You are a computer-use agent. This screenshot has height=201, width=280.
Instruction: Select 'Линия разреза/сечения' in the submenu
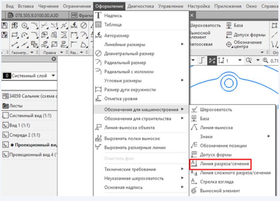tap(224, 163)
